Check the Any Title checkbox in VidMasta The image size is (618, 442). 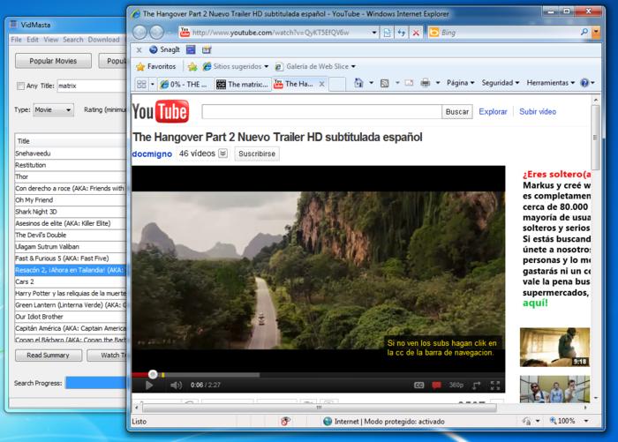click(x=20, y=86)
